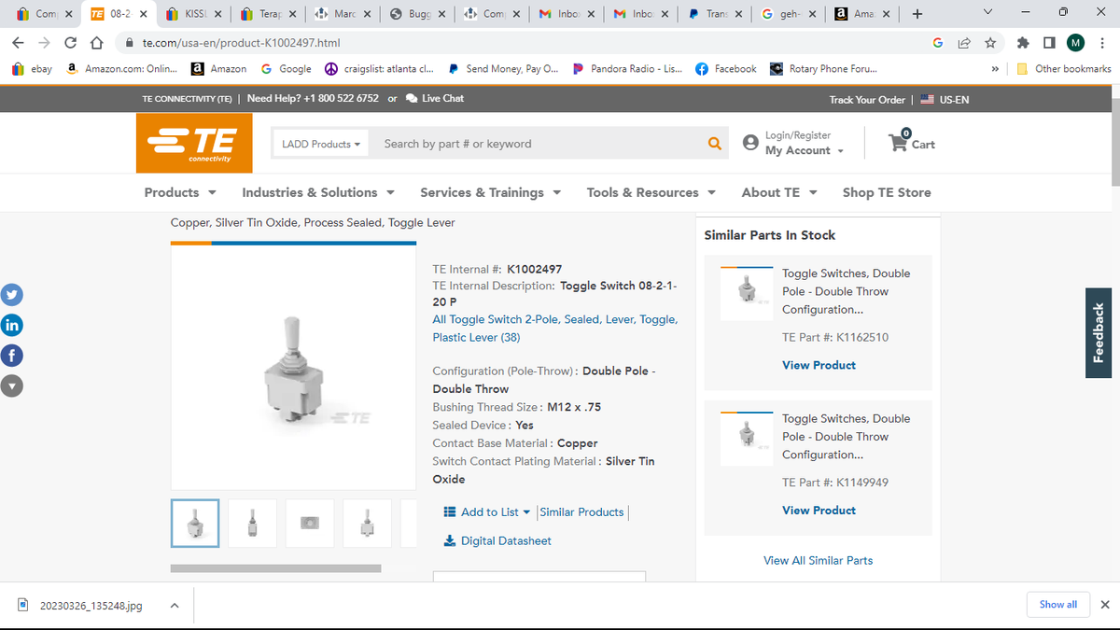Image resolution: width=1120 pixels, height=630 pixels.
Task: Click the Google translate icon in address bar
Action: click(938, 43)
